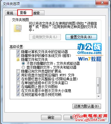Click the 重置文件夹 button

pos(81,37)
